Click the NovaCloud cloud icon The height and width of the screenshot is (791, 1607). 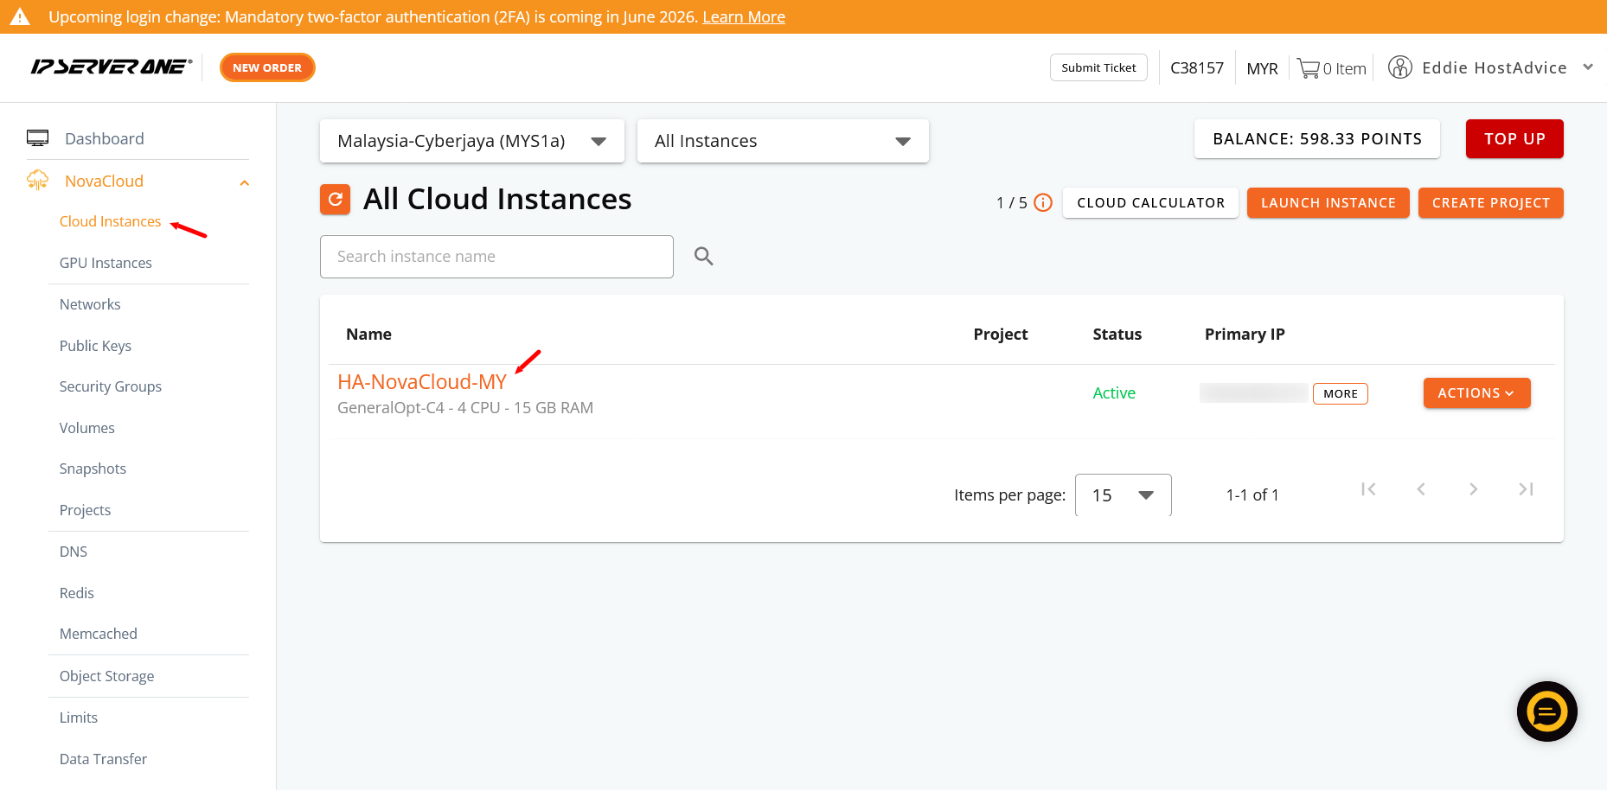pyautogui.click(x=38, y=180)
